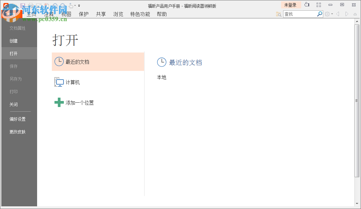Click the scrollbar down arrow

[x=357, y=203]
